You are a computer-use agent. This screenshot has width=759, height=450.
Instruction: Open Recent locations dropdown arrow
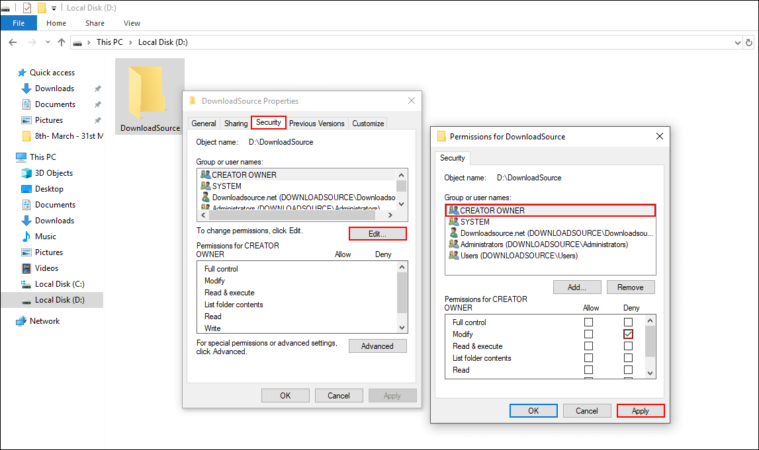pos(48,42)
